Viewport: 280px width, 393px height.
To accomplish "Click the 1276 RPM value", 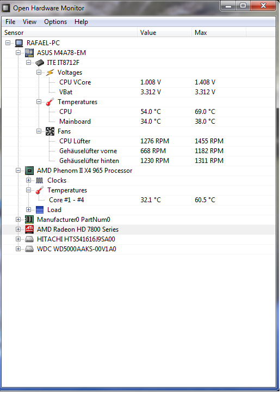I will pyautogui.click(x=155, y=141).
